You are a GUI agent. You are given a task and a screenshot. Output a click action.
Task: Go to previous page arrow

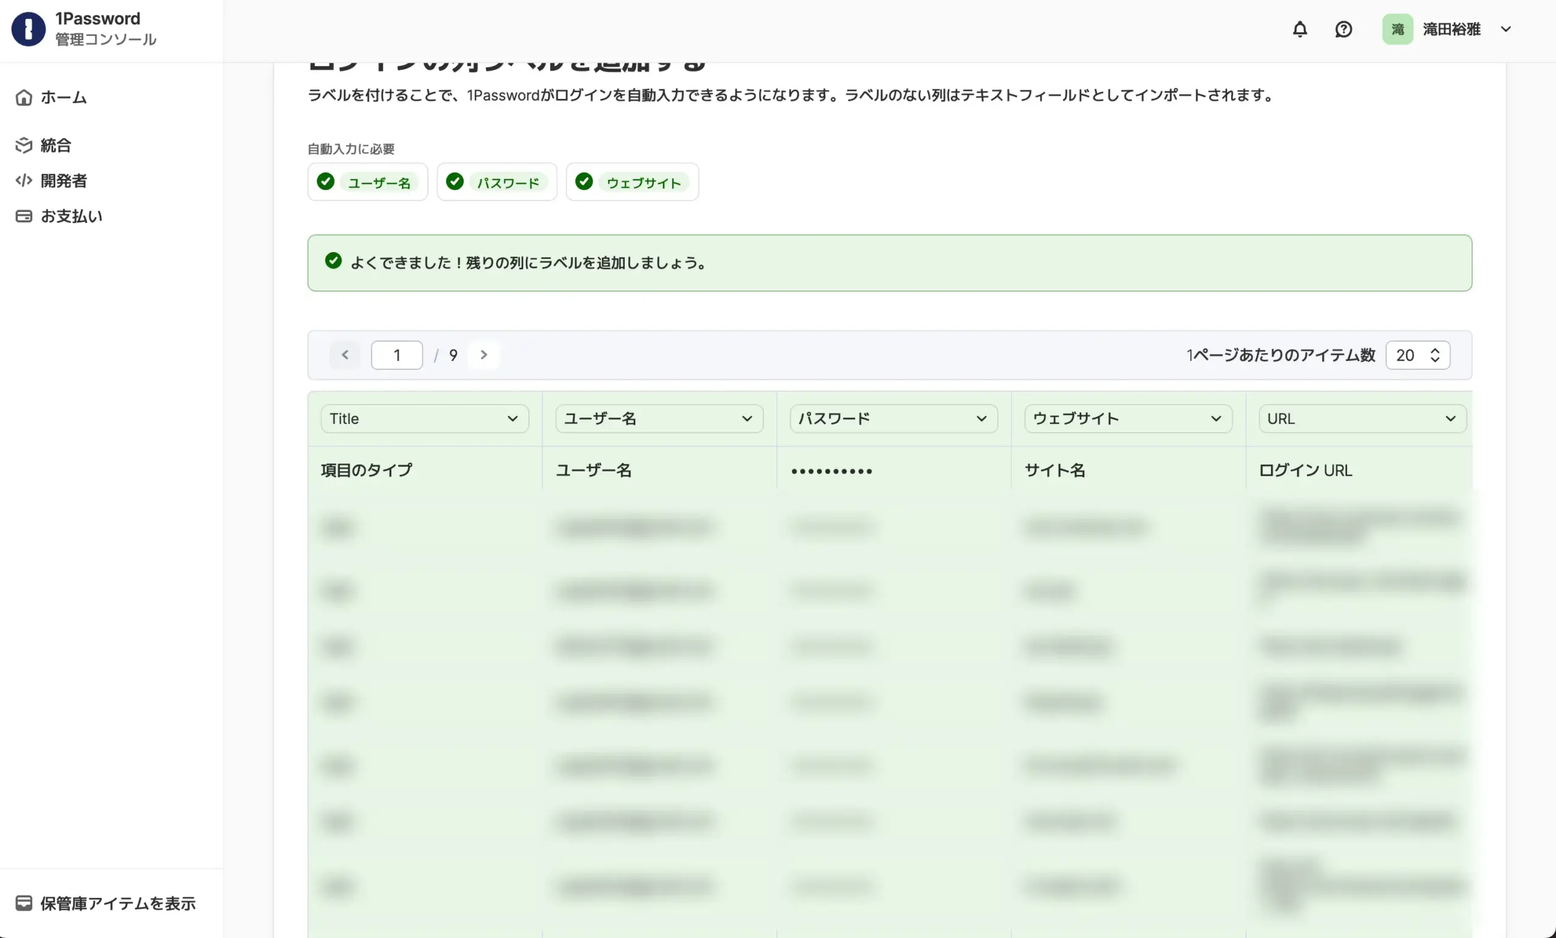tap(345, 355)
